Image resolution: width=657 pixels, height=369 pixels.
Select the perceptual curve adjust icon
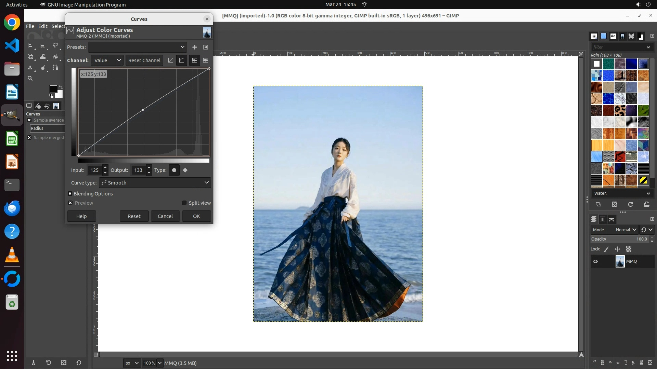(x=182, y=60)
